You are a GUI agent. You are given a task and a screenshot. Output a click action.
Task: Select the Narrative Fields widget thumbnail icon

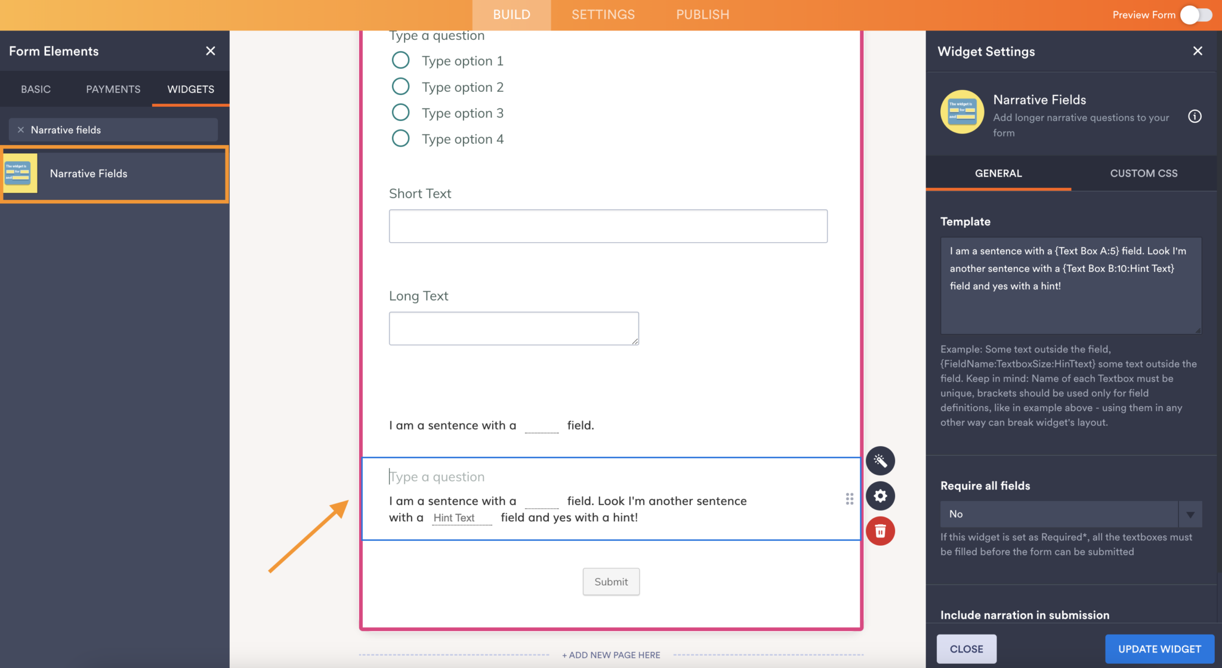(x=20, y=174)
